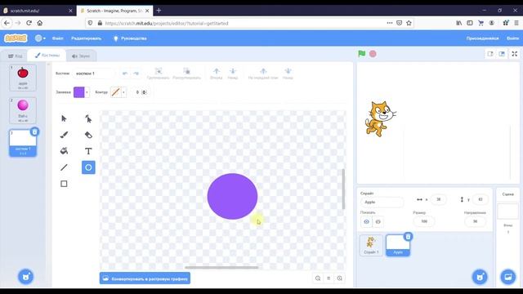523x294 pixels.
Task: Undo the last costume edit
Action: click(125, 73)
